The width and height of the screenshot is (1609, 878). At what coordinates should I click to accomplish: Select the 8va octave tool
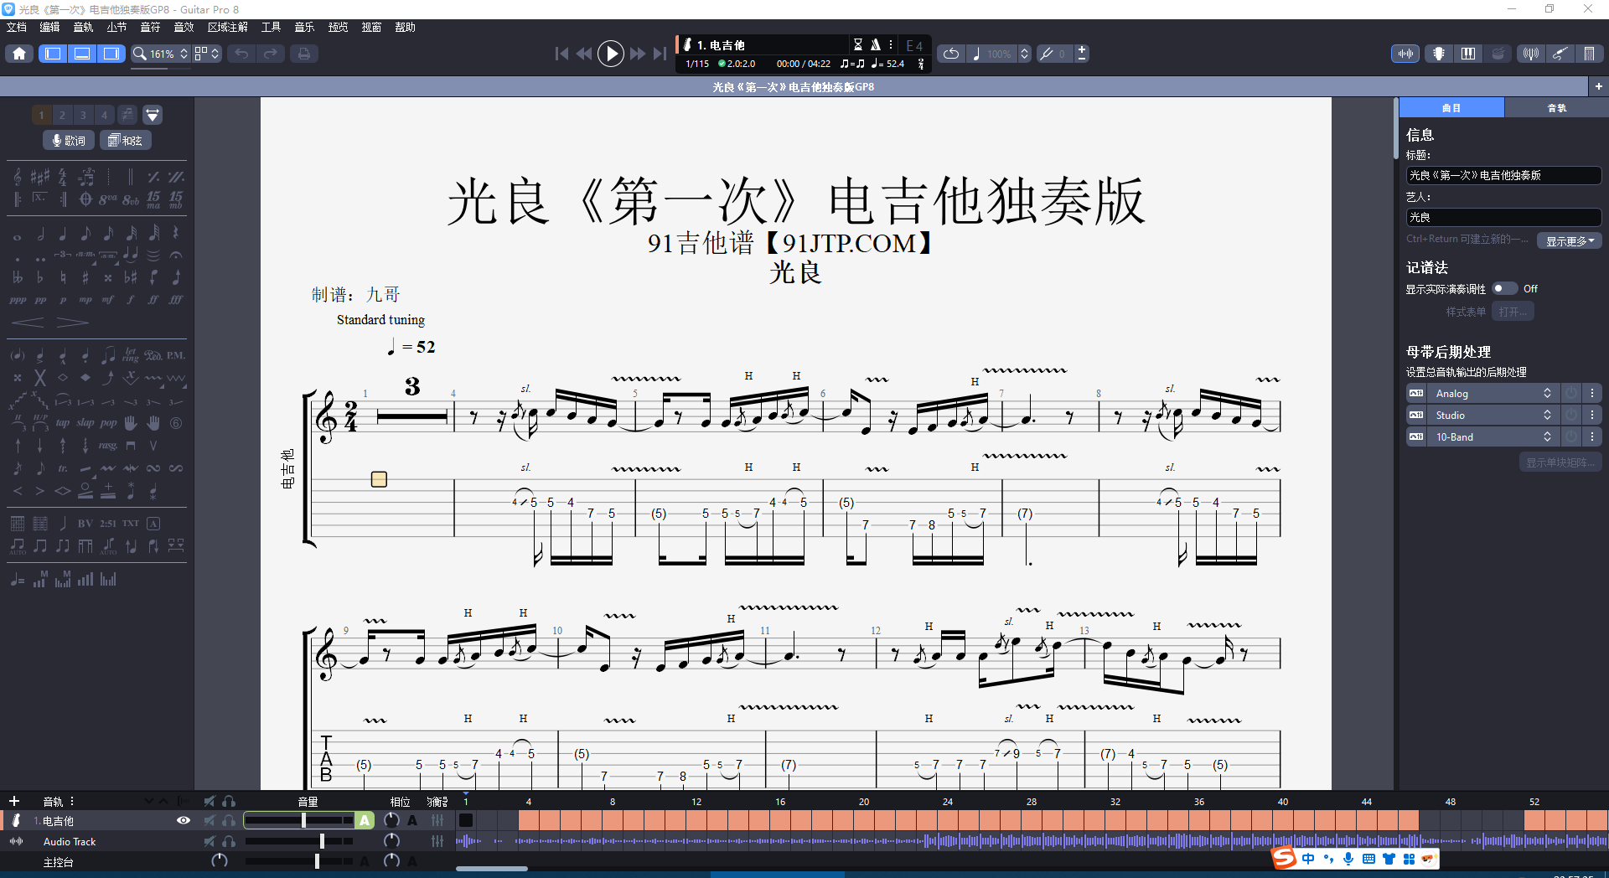108,199
